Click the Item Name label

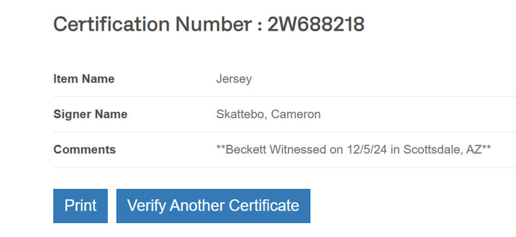click(84, 79)
